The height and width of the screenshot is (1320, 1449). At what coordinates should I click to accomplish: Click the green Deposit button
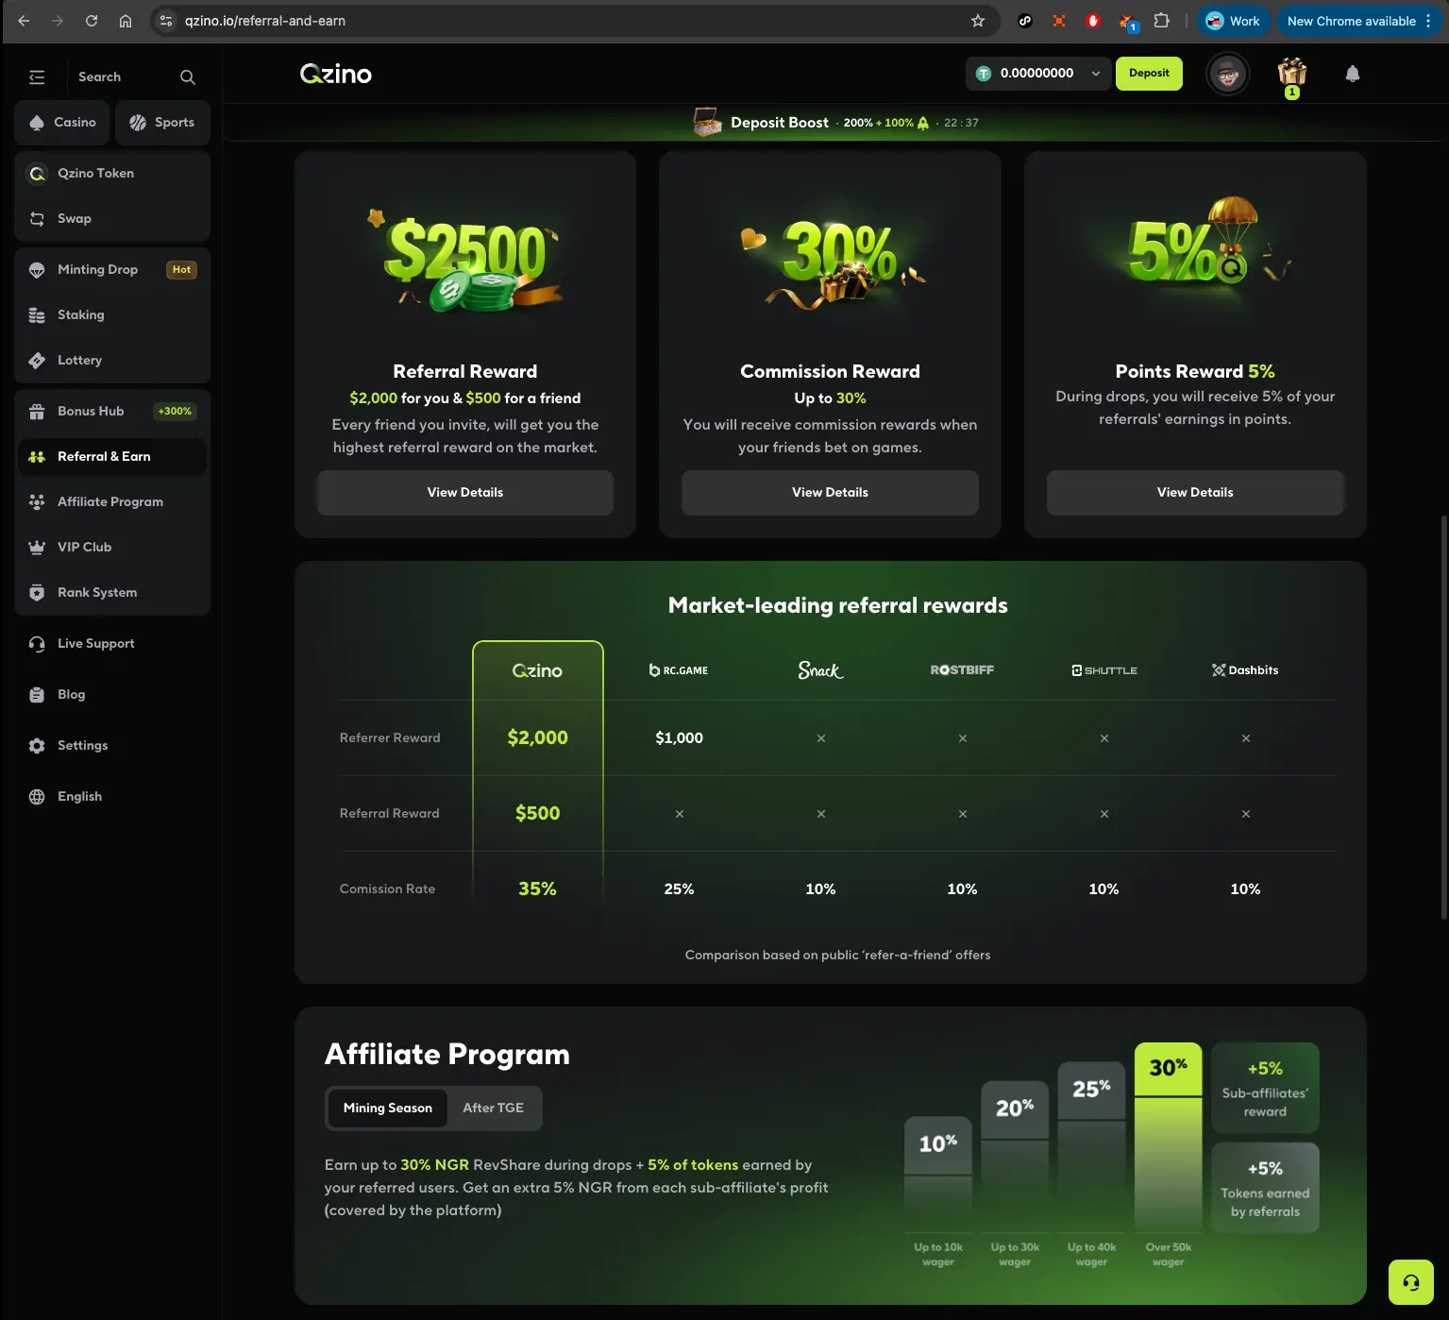[x=1149, y=74]
